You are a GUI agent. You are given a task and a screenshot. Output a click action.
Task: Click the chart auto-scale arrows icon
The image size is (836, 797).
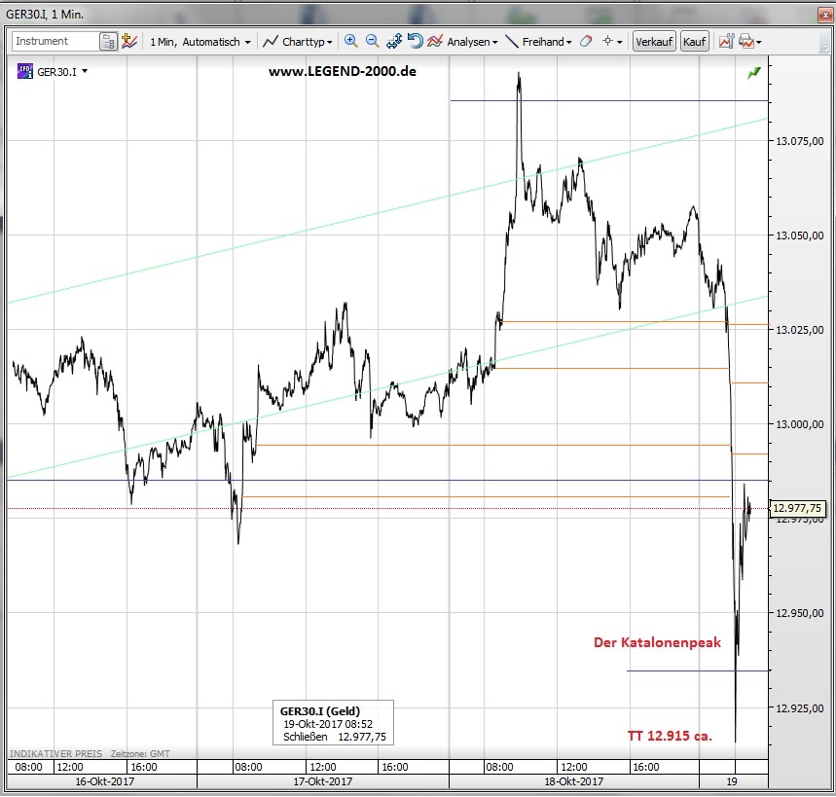(394, 42)
